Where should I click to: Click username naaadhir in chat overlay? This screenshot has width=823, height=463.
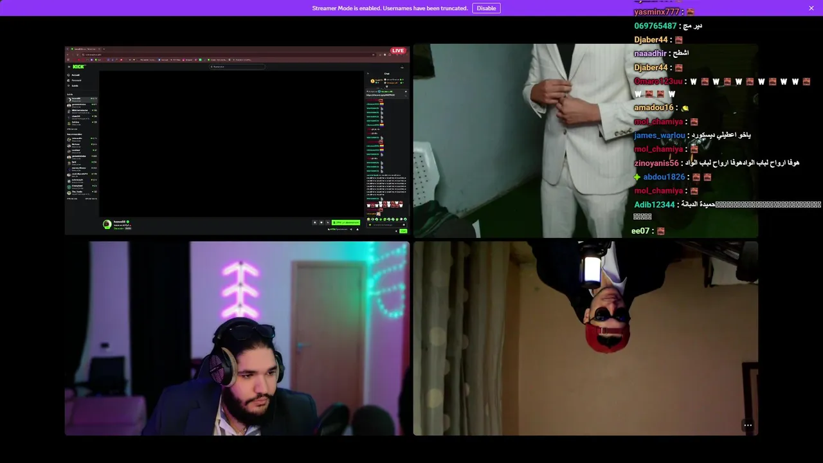(x=650, y=53)
